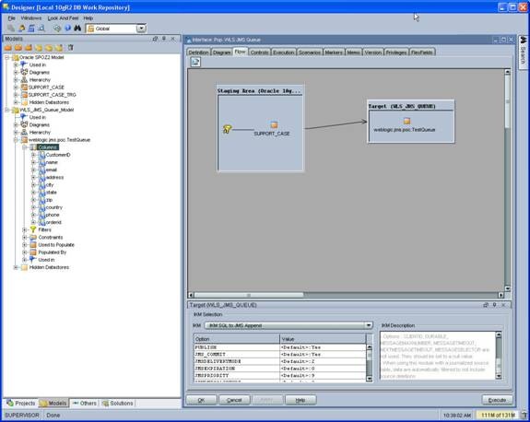The height and width of the screenshot is (422, 530).
Task: Switch to the Definition tab
Action: pos(198,53)
